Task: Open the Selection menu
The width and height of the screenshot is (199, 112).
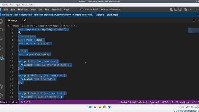Action: coord(23,10)
